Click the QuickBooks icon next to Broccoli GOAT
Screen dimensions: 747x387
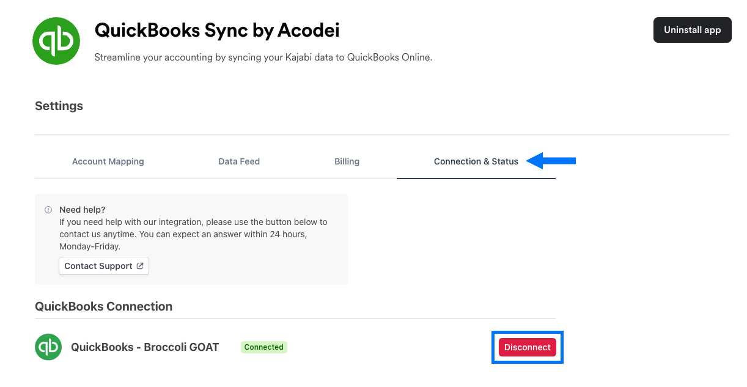click(x=48, y=347)
